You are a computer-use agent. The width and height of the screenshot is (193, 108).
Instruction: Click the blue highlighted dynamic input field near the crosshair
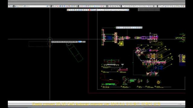tap(80, 42)
